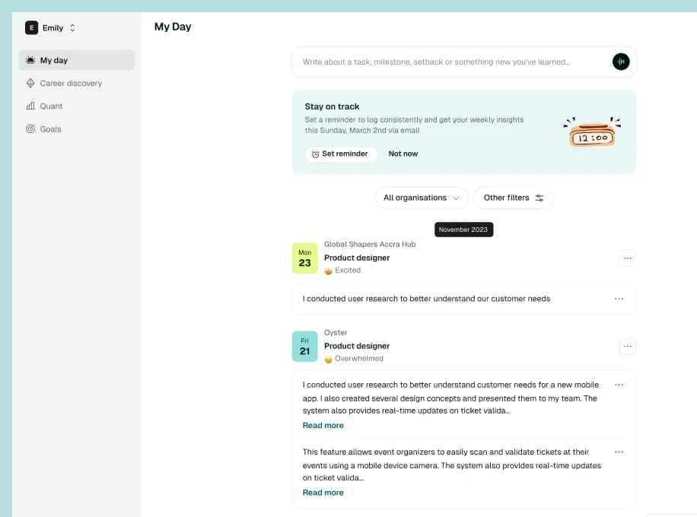This screenshot has width=697, height=517.
Task: Click the Goals target icon
Action: [30, 129]
